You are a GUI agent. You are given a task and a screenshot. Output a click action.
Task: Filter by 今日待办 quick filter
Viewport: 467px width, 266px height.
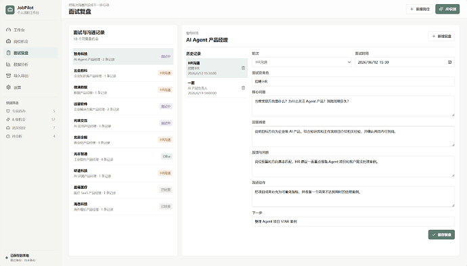(30, 111)
